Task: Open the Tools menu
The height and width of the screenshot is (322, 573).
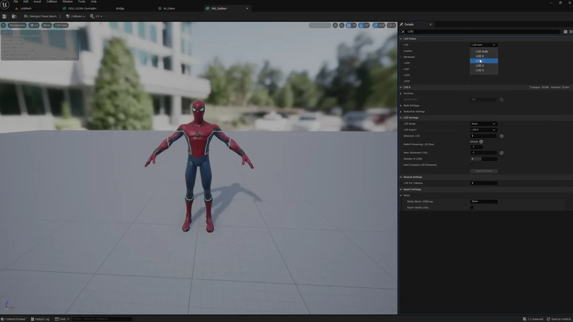Action: click(x=82, y=1)
